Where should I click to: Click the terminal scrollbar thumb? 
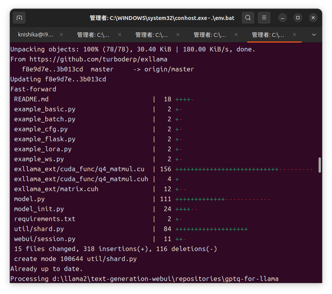point(320,165)
